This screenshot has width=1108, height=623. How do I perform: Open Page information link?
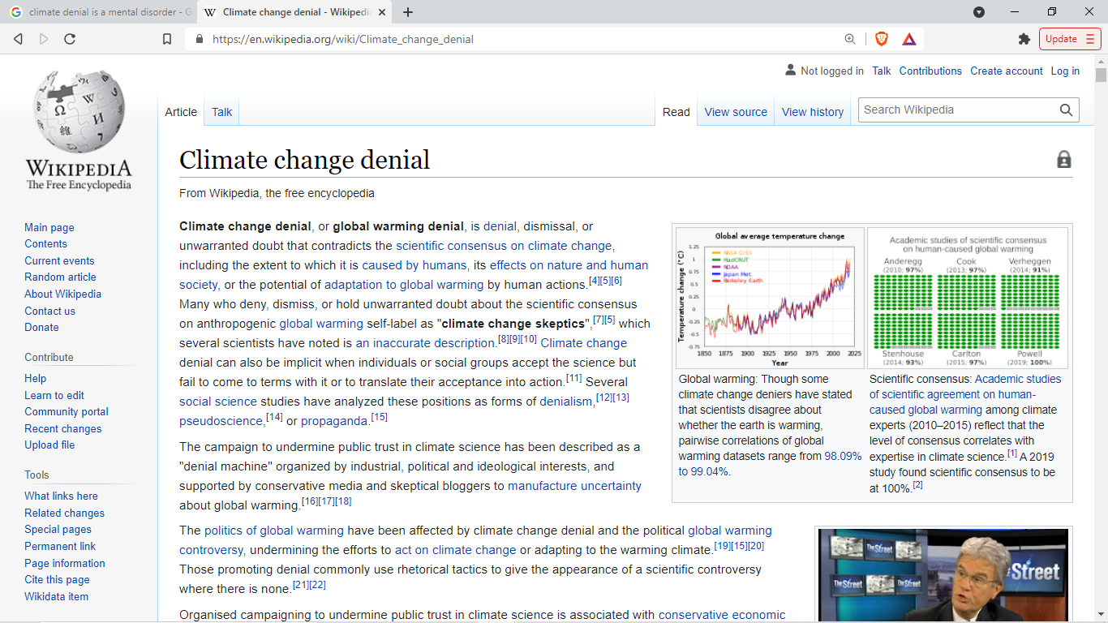(x=65, y=564)
